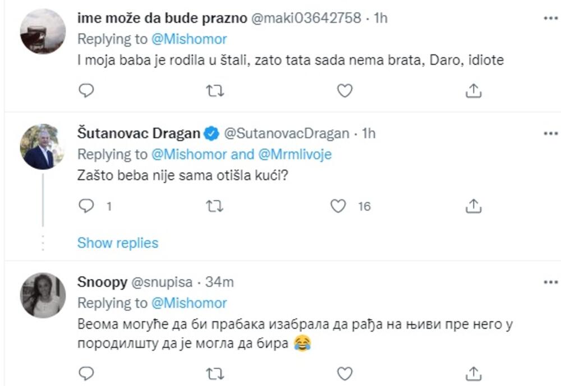561x386 pixels.
Task: Open Šutanovac Dragan's profile avatar
Action: point(43,147)
